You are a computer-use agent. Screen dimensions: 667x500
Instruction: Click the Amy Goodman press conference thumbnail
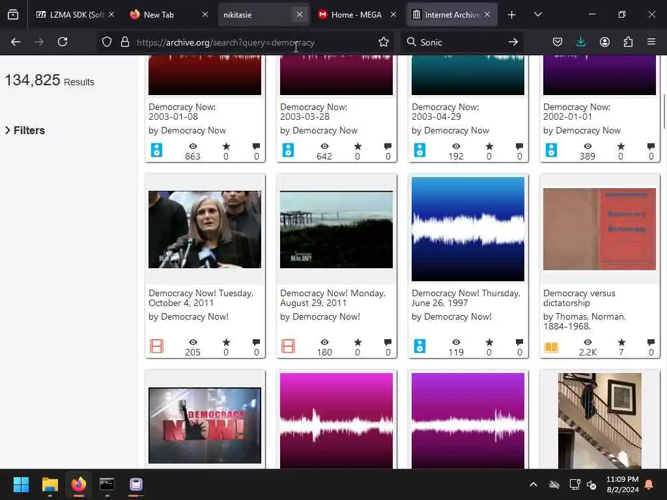coord(205,230)
